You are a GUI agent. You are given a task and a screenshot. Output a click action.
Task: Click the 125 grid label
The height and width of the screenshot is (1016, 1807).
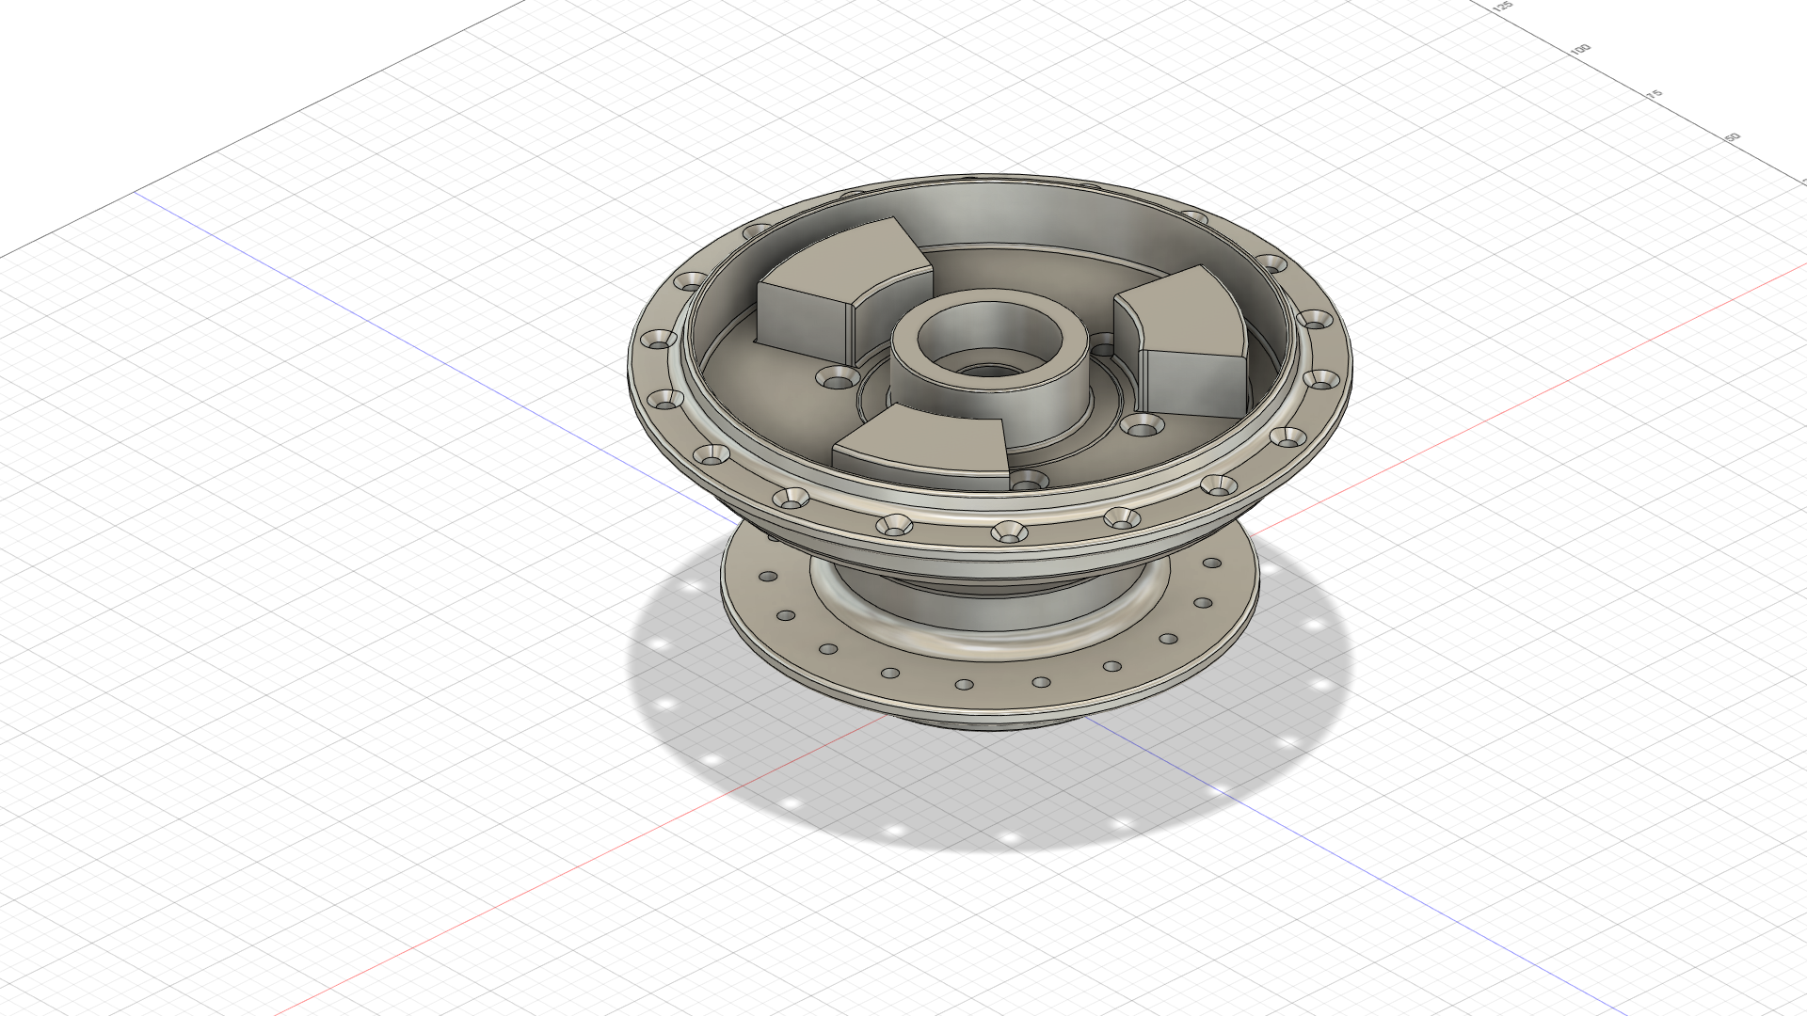pyautogui.click(x=1503, y=7)
